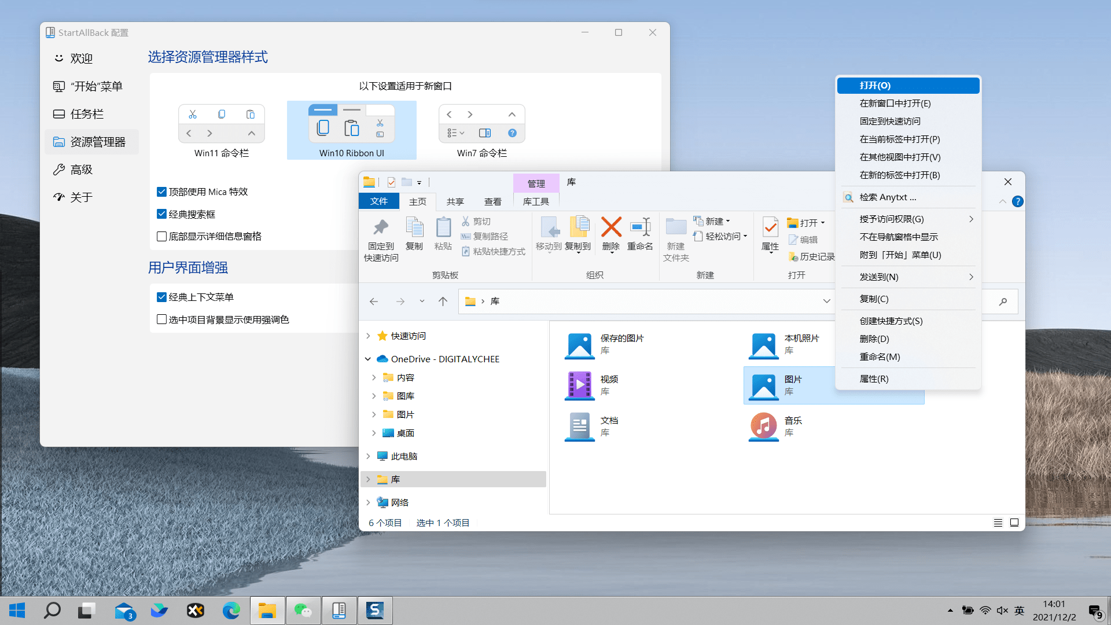The width and height of the screenshot is (1111, 625).
Task: Toggle the 选中项目背景显示使用强调色 checkbox
Action: [162, 319]
